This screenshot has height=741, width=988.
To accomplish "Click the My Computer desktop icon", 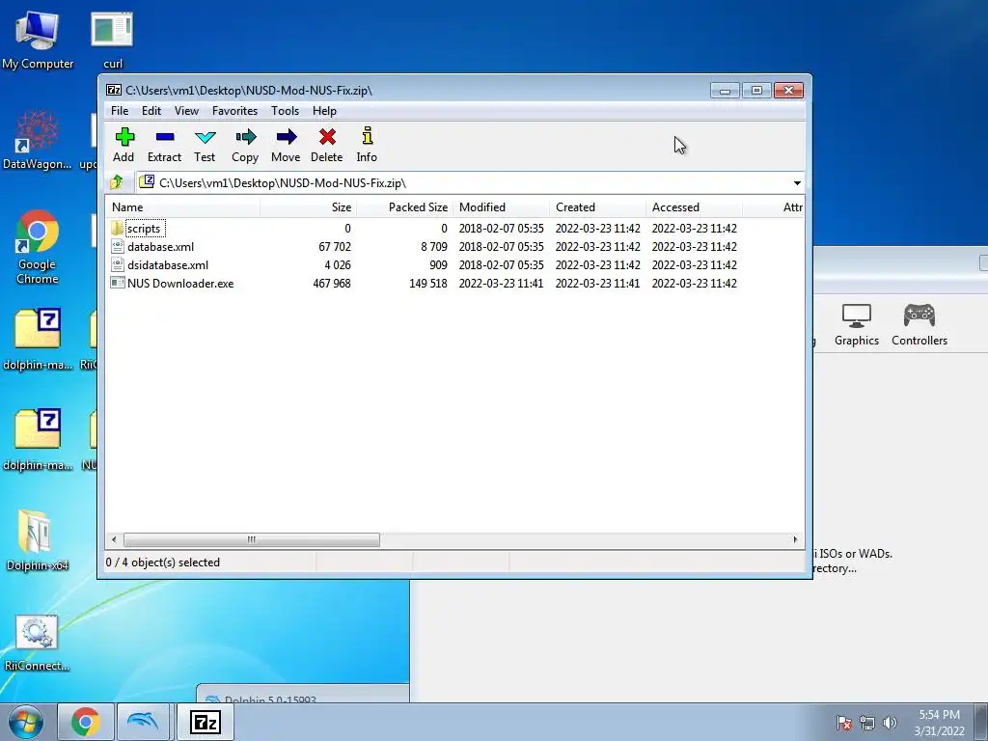I will coord(38,40).
